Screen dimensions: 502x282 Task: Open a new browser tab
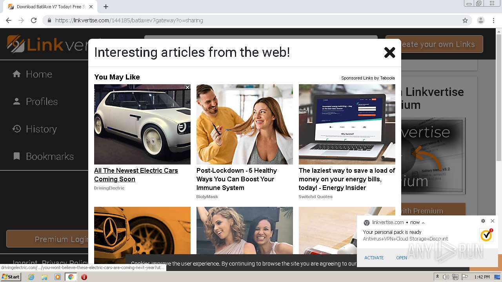pyautogui.click(x=106, y=7)
